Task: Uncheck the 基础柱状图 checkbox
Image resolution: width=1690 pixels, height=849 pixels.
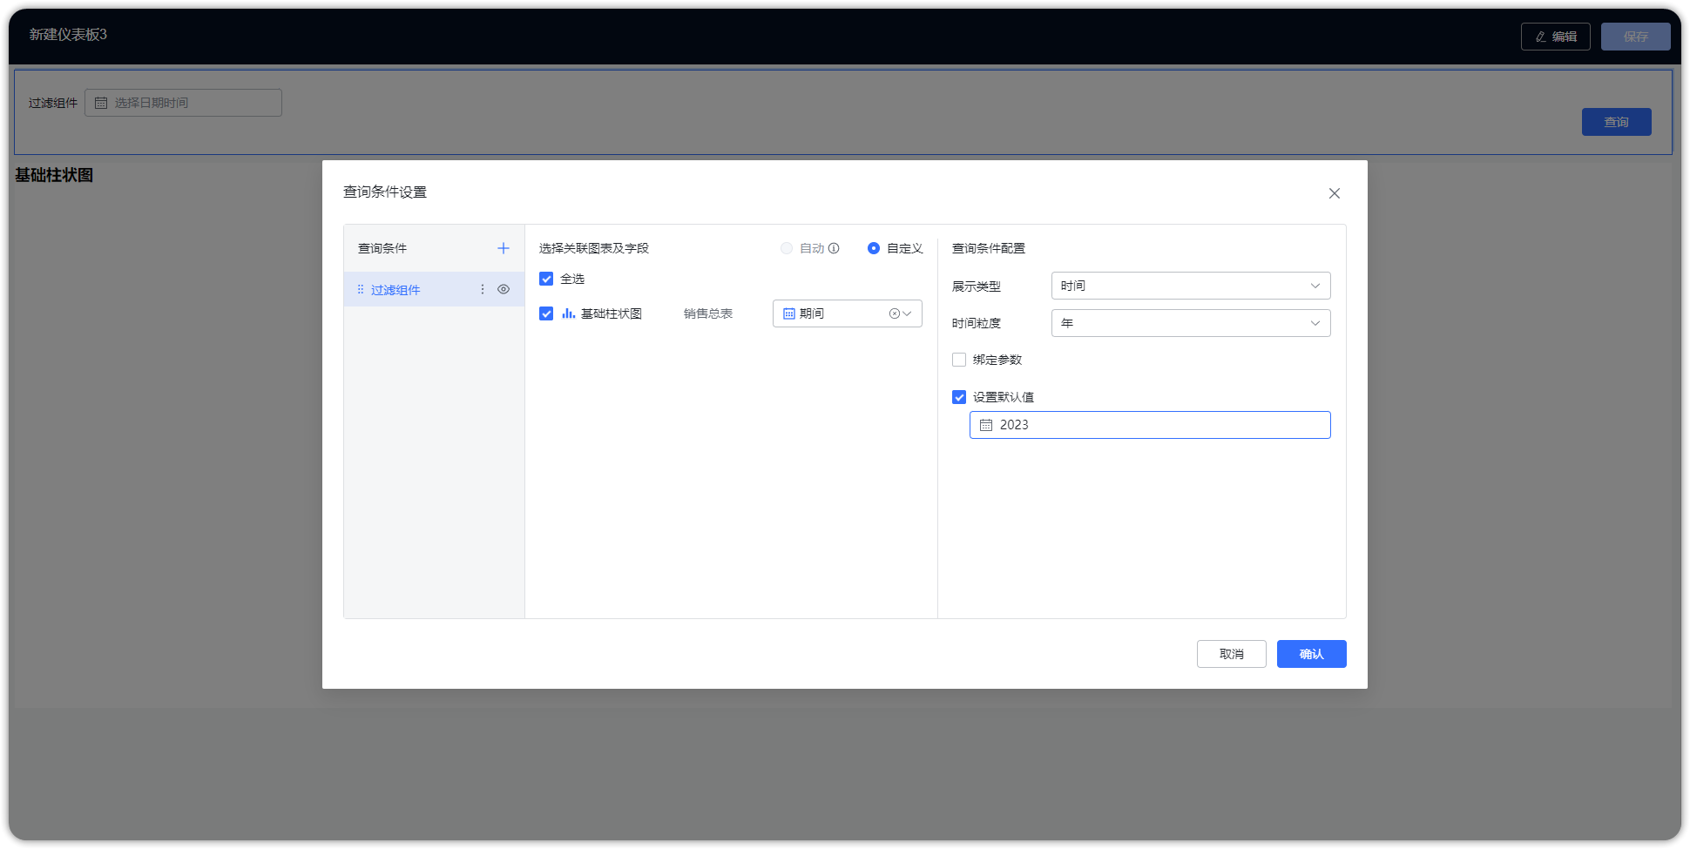Action: click(x=546, y=313)
